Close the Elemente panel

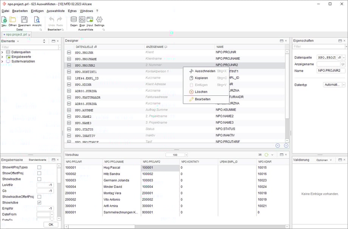(58, 41)
